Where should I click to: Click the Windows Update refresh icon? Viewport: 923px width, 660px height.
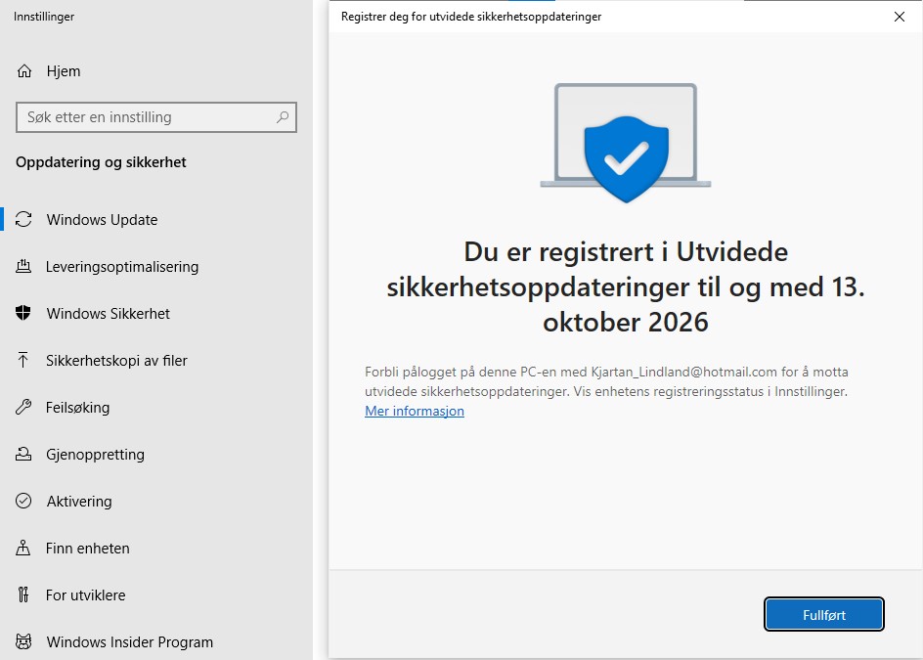pyautogui.click(x=23, y=219)
